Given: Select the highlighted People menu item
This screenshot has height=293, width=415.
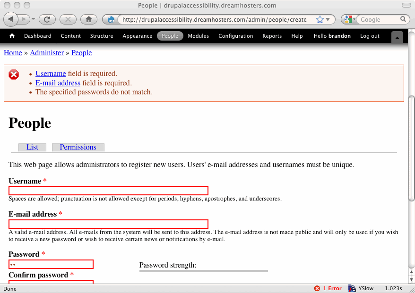Looking at the screenshot, I should [x=170, y=36].
